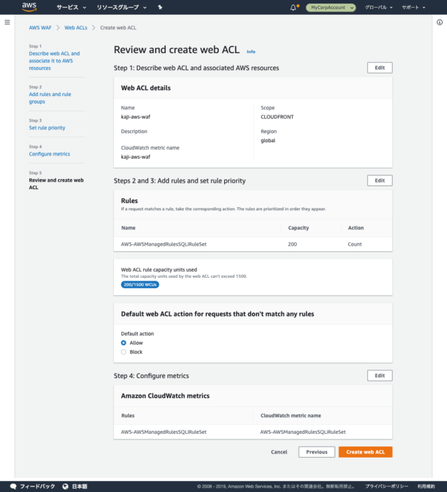Click the Count action cell
This screenshot has height=492, width=447.
[355, 244]
